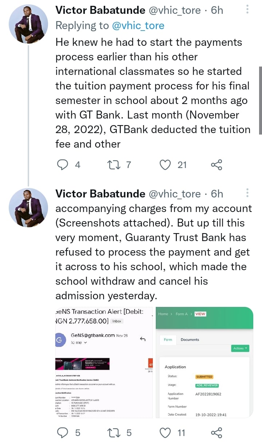Open the second tweet's text body
This screenshot has width=262, height=444.
click(x=153, y=252)
